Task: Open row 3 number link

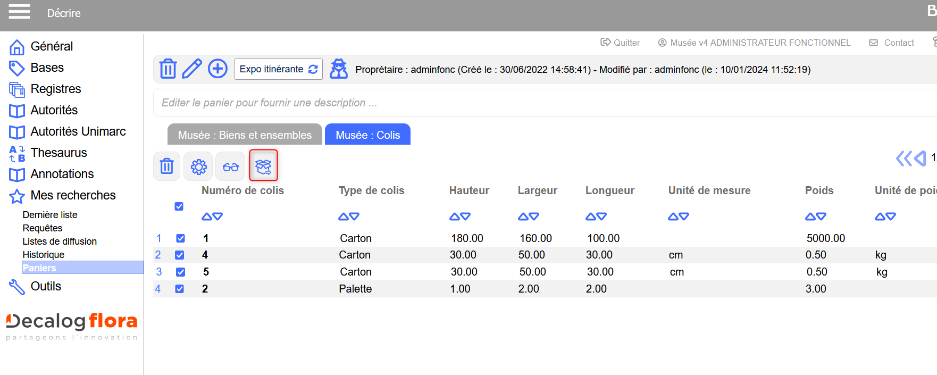Action: click(x=159, y=272)
